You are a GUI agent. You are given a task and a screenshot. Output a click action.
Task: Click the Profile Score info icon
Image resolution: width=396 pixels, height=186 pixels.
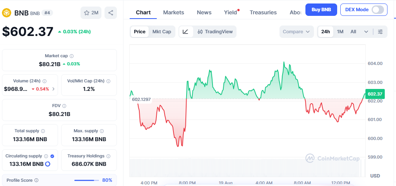(36, 180)
